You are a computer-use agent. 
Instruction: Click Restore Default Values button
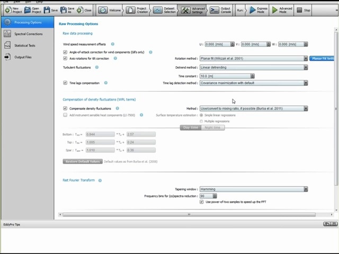pos(83,161)
